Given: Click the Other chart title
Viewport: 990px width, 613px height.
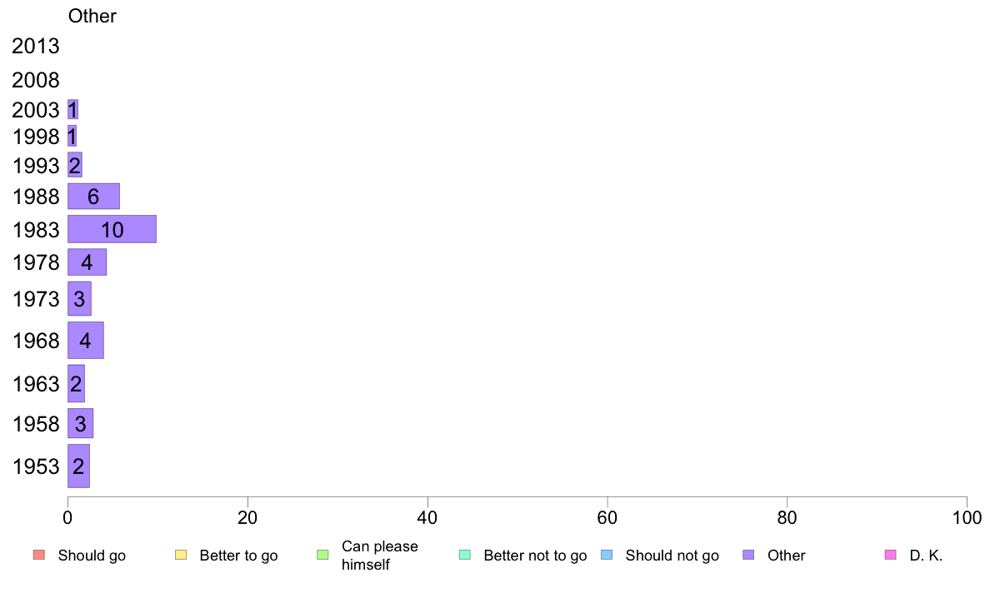Looking at the screenshot, I should coord(92,16).
